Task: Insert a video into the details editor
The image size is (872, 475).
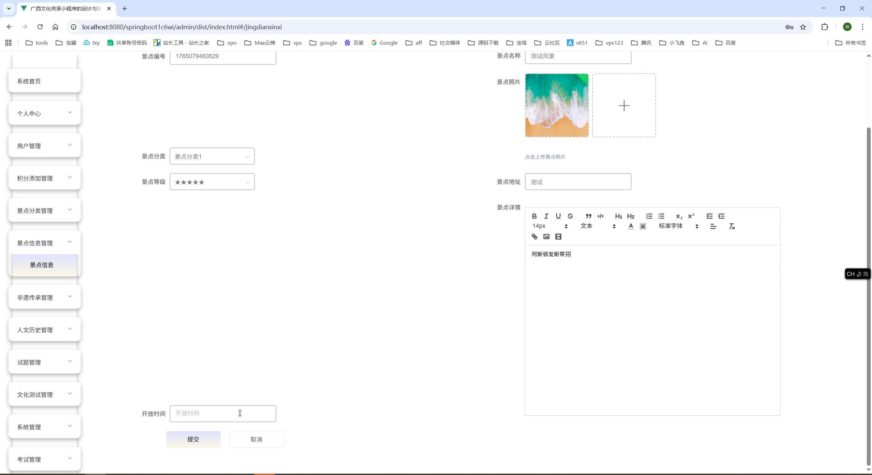Action: [558, 236]
